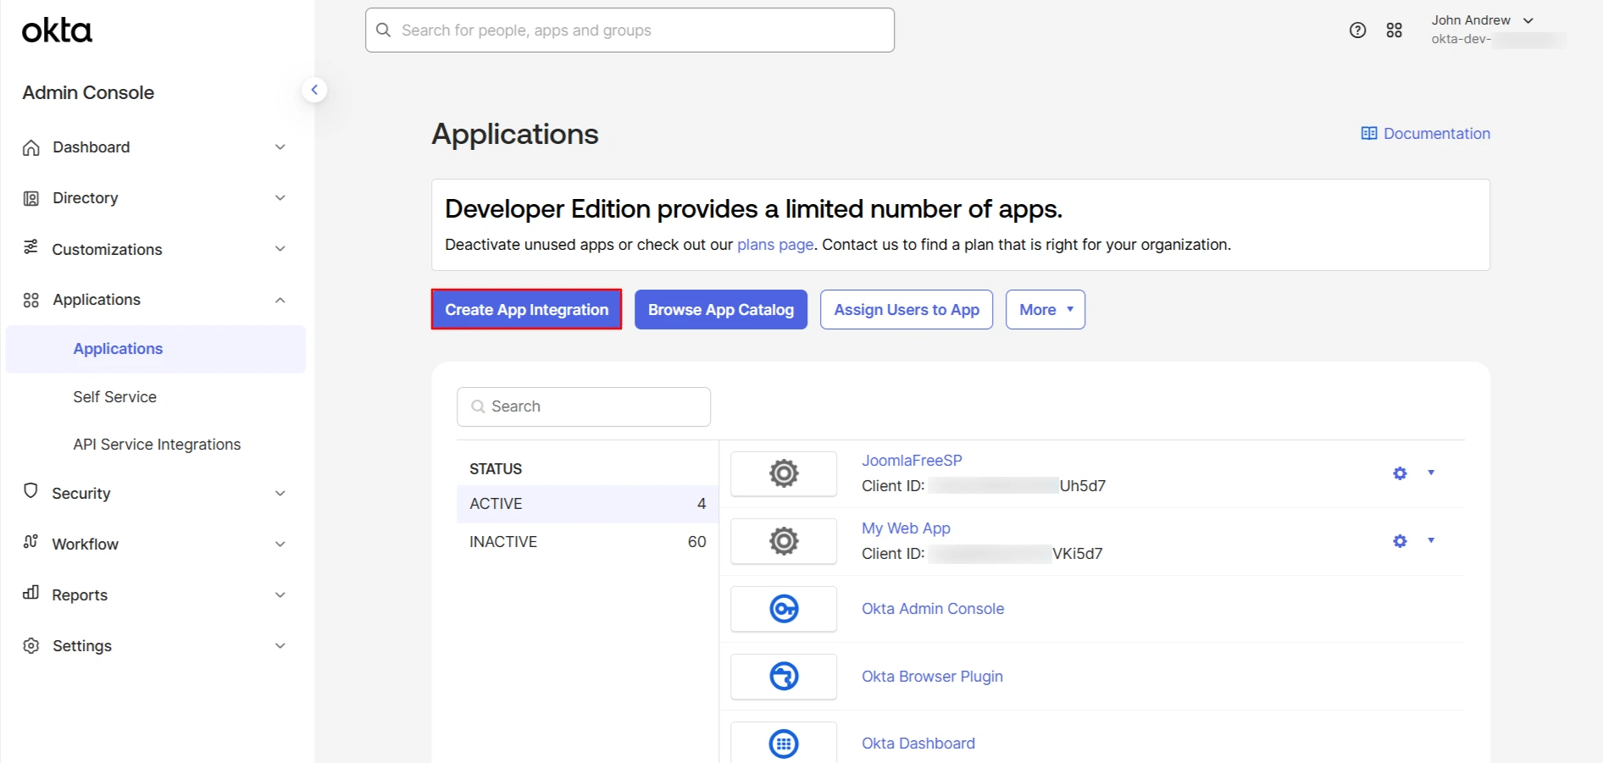Viewport: 1603px width, 763px height.
Task: Click the Okta Dashboard grid logo
Action: point(784,744)
